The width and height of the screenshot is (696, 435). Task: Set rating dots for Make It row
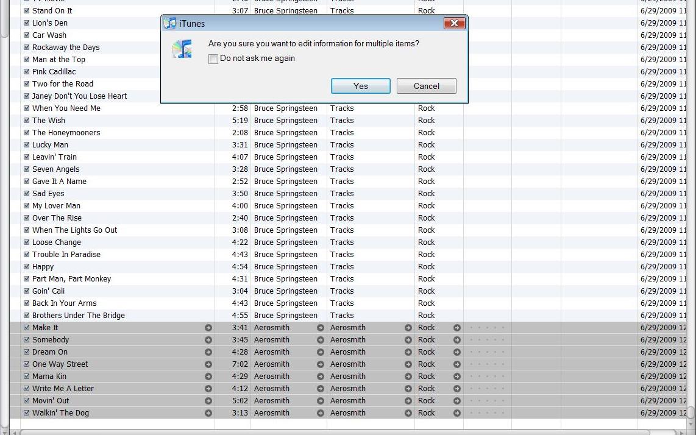click(487, 328)
